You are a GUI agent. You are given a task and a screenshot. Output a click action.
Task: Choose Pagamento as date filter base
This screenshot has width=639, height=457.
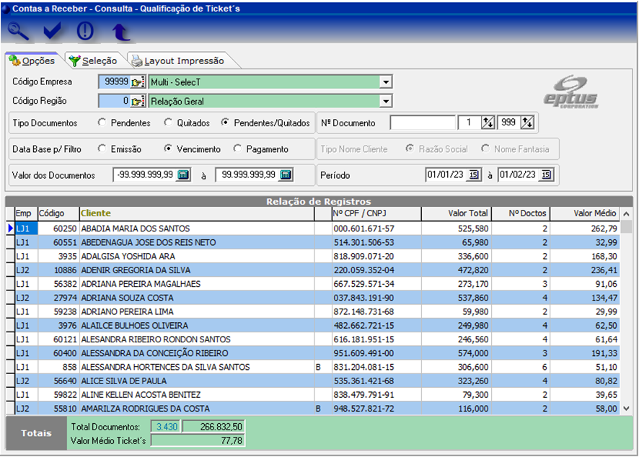(238, 149)
